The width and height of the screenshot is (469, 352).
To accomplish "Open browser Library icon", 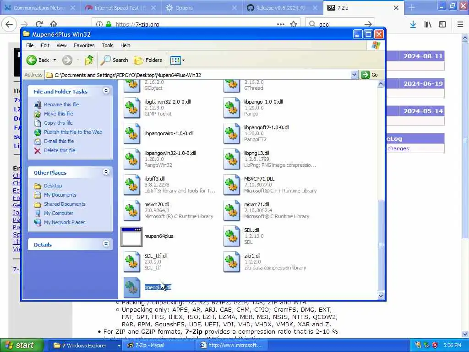I will [x=428, y=24].
